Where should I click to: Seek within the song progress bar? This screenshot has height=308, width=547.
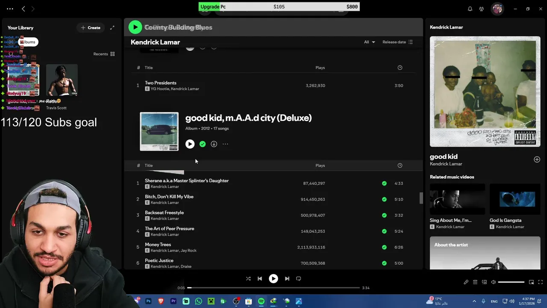(273, 288)
